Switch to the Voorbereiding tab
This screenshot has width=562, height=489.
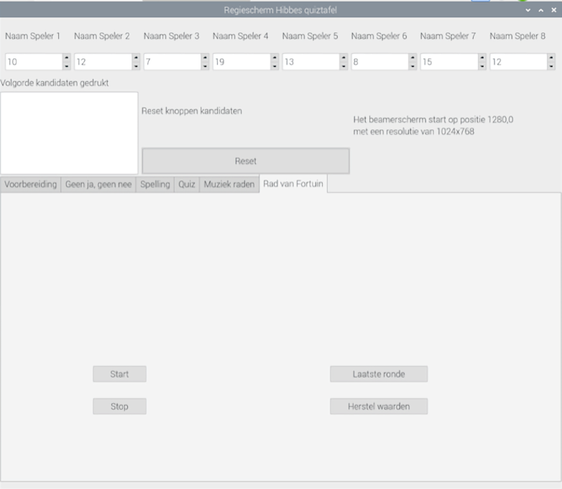(x=30, y=184)
